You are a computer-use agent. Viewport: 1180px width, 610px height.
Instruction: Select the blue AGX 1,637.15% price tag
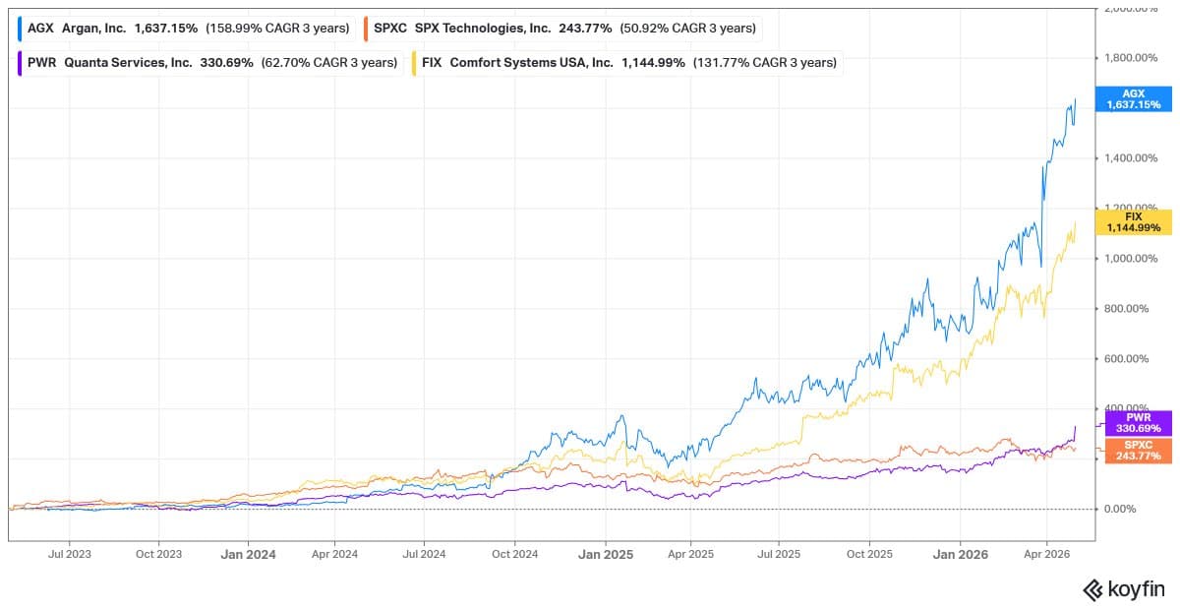point(1134,98)
